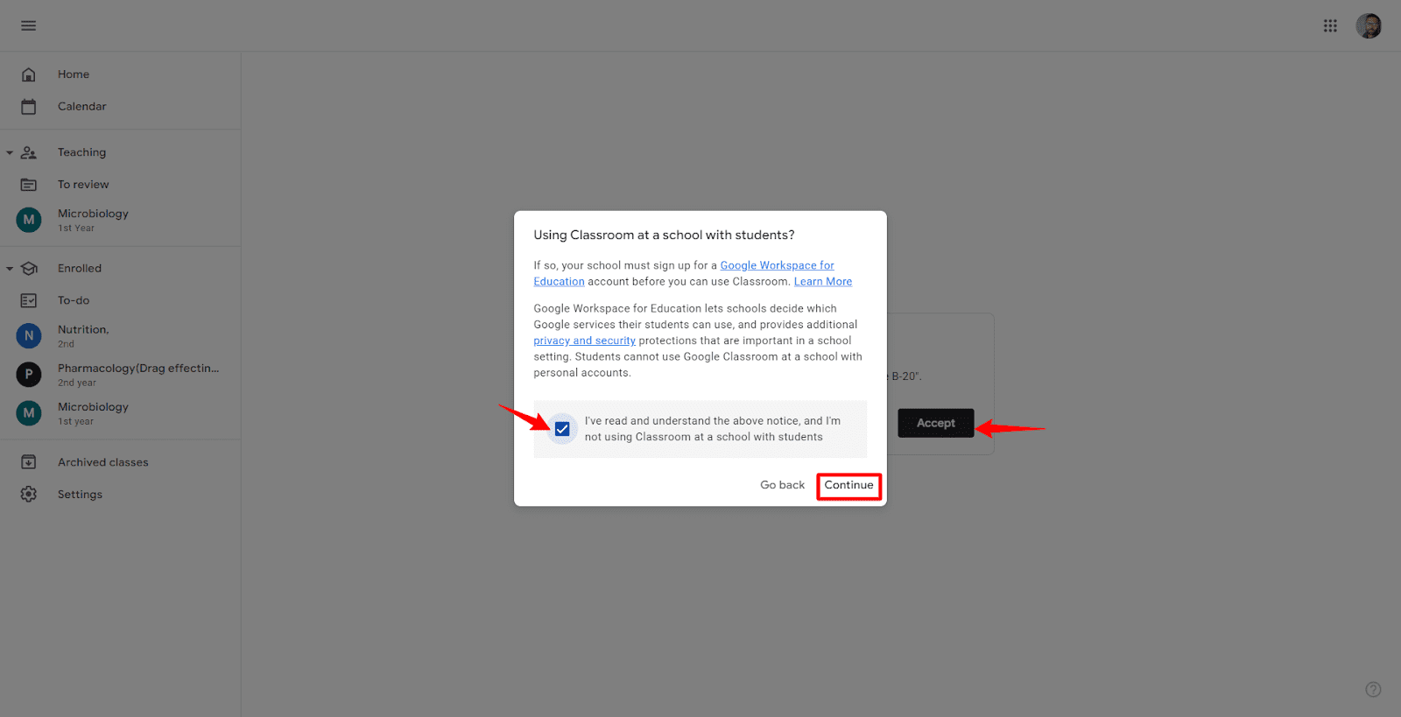Open the account profile picture
The width and height of the screenshot is (1401, 717).
coord(1369,25)
